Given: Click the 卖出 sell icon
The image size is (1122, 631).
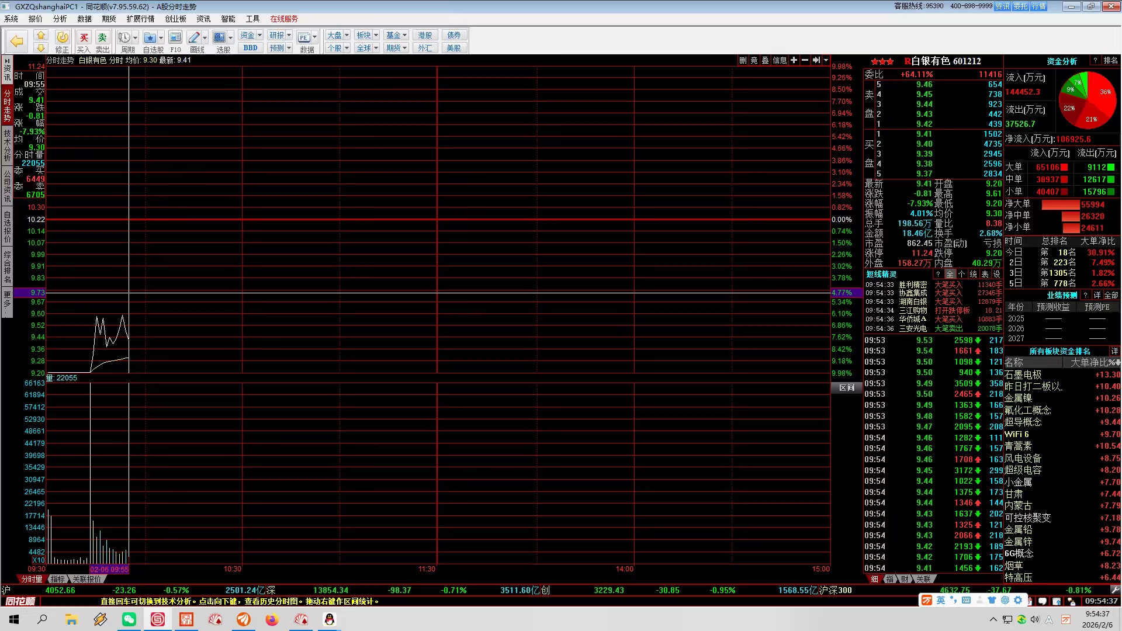Looking at the screenshot, I should tap(102, 38).
